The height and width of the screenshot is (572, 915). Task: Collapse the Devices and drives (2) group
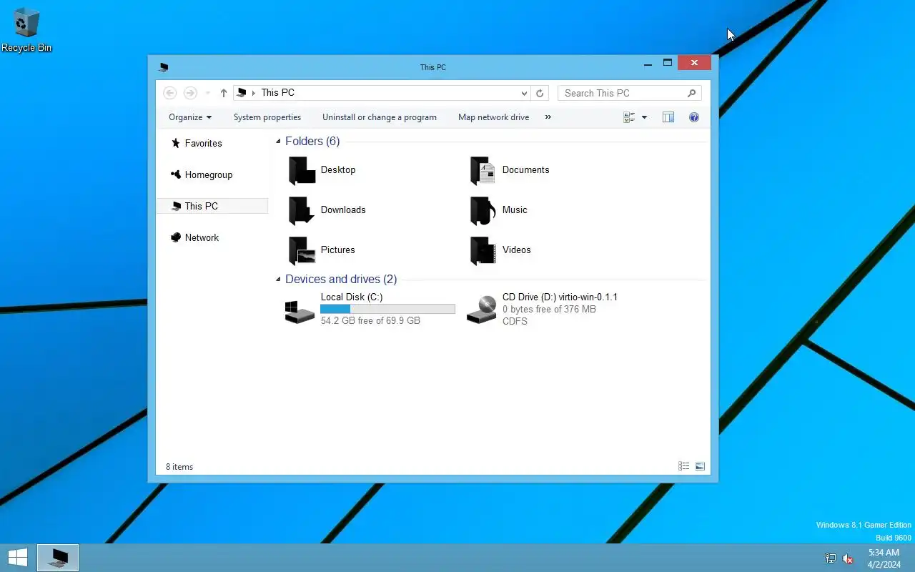(x=279, y=280)
